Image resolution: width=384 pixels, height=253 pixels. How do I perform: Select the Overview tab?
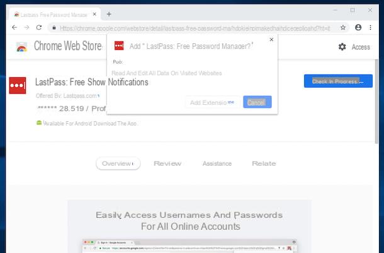pos(118,163)
